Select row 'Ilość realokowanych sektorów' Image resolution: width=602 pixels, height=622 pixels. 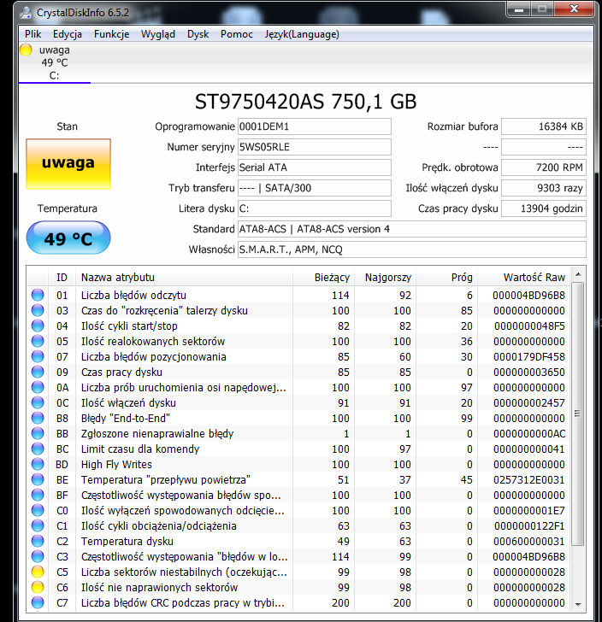tap(299, 341)
